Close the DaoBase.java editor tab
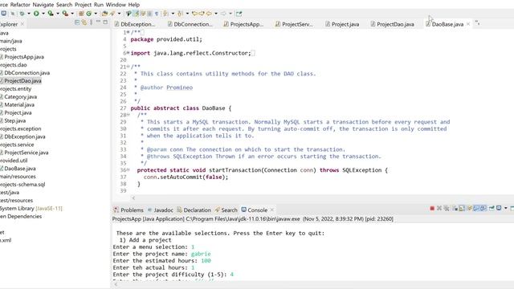This screenshot has width=514, height=289. pos(468,24)
